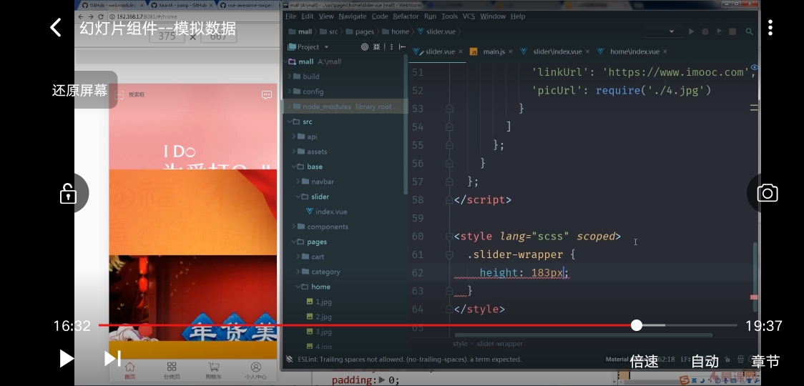Select the Search jsonp GitHub browser tab
This screenshot has height=386, width=804.
tap(180, 5)
